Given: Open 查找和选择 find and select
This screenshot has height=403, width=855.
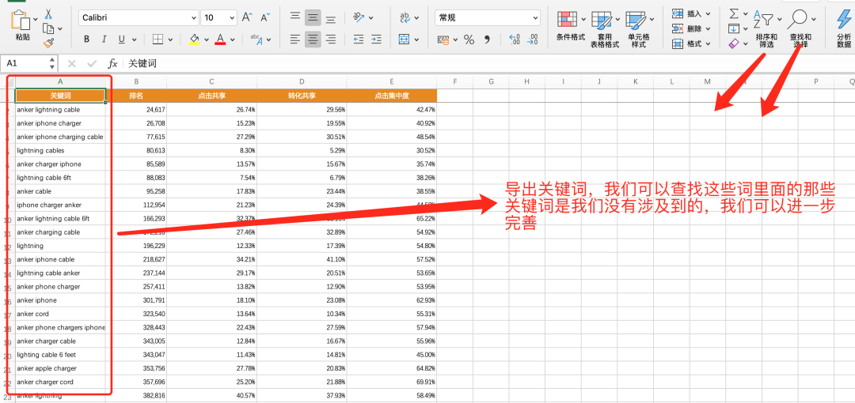Looking at the screenshot, I should point(800,28).
